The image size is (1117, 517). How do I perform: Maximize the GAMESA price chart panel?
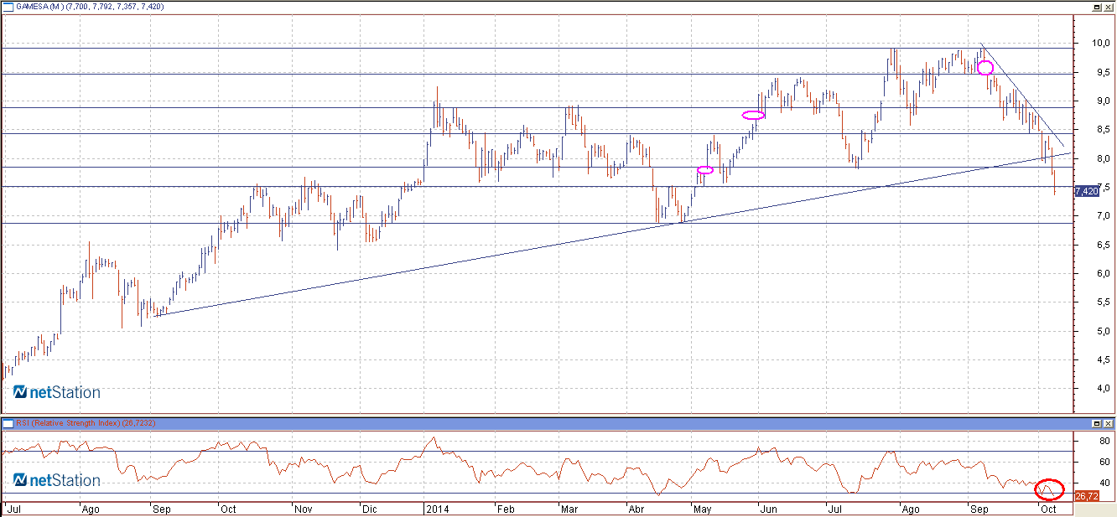point(1097,6)
